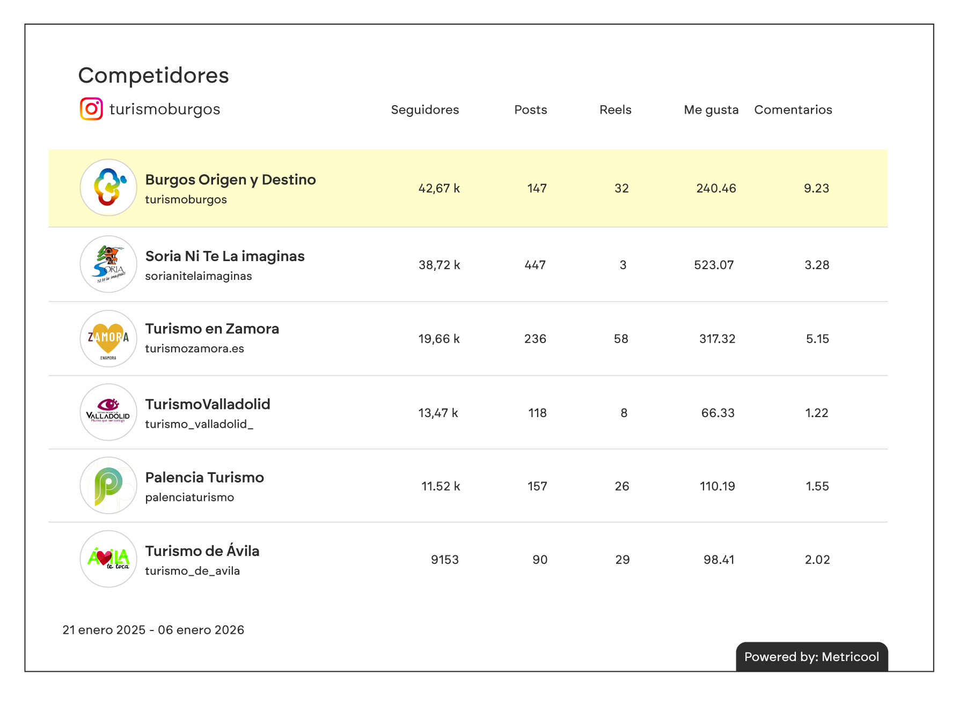Open the turismozamora.es profile handle

(194, 348)
